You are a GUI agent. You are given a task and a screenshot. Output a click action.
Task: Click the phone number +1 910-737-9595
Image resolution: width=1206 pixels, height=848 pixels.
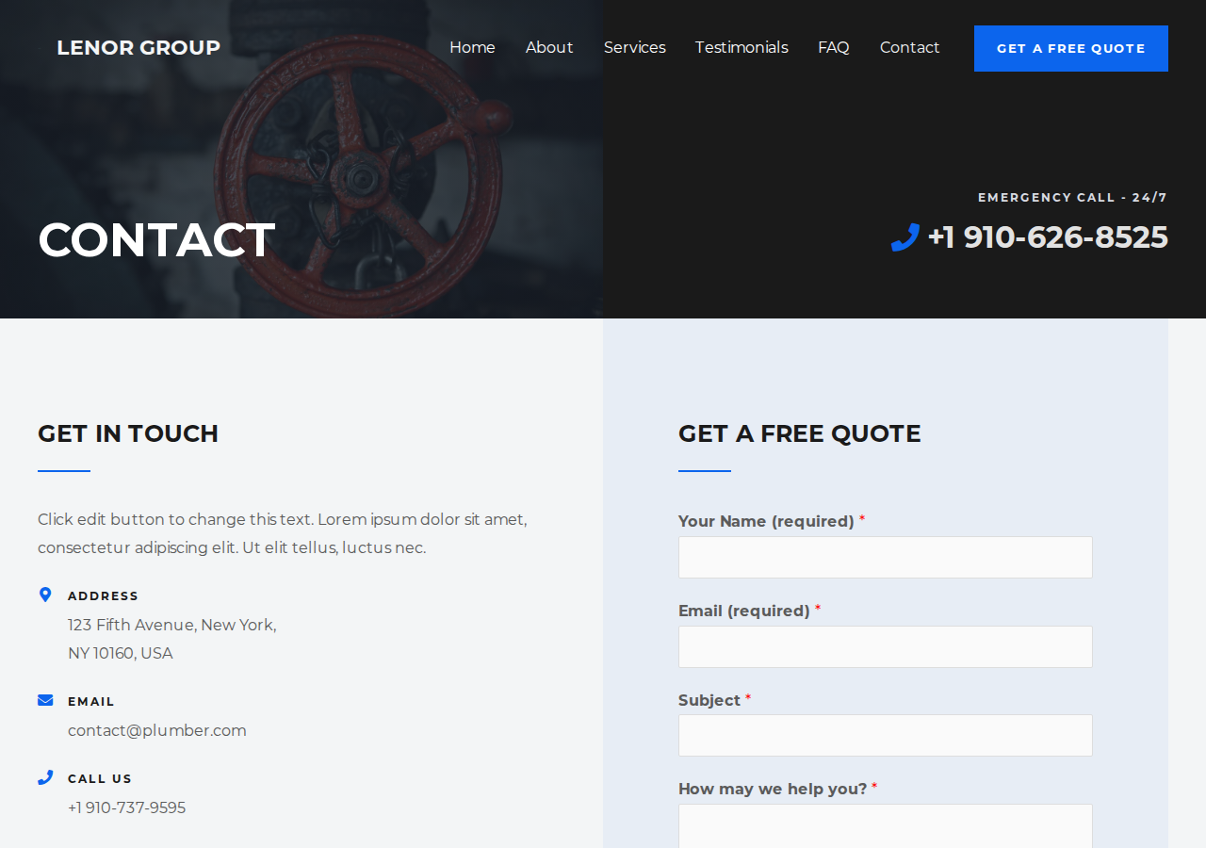coord(127,807)
